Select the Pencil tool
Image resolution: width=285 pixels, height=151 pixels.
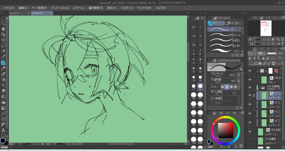tap(3, 68)
